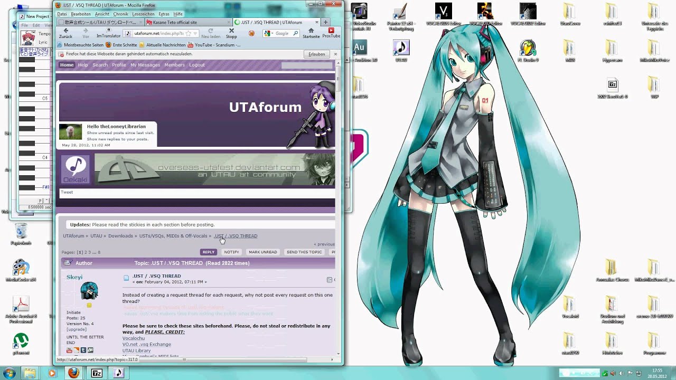Open the Datei menu
The width and height of the screenshot is (676, 380).
coord(62,14)
